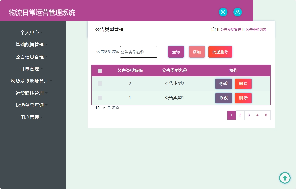The height and width of the screenshot is (189, 296).
Task: Go to page 3 in pagination
Action: (249, 115)
